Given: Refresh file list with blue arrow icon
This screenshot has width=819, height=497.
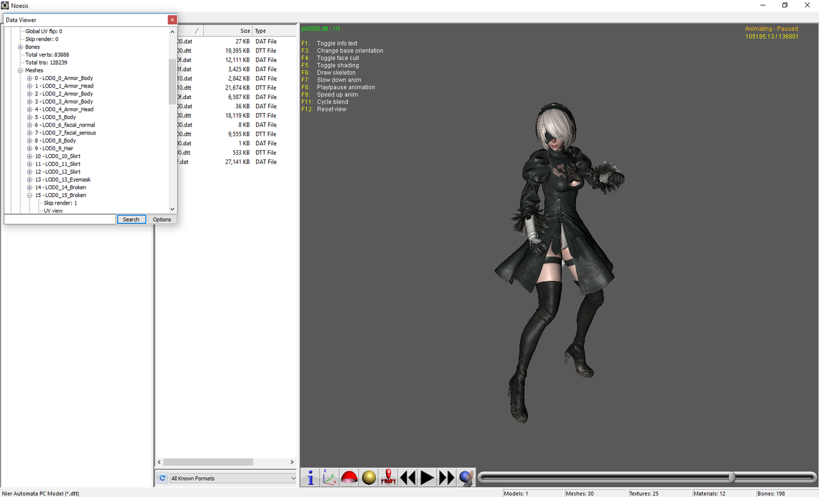Looking at the screenshot, I should coord(163,478).
